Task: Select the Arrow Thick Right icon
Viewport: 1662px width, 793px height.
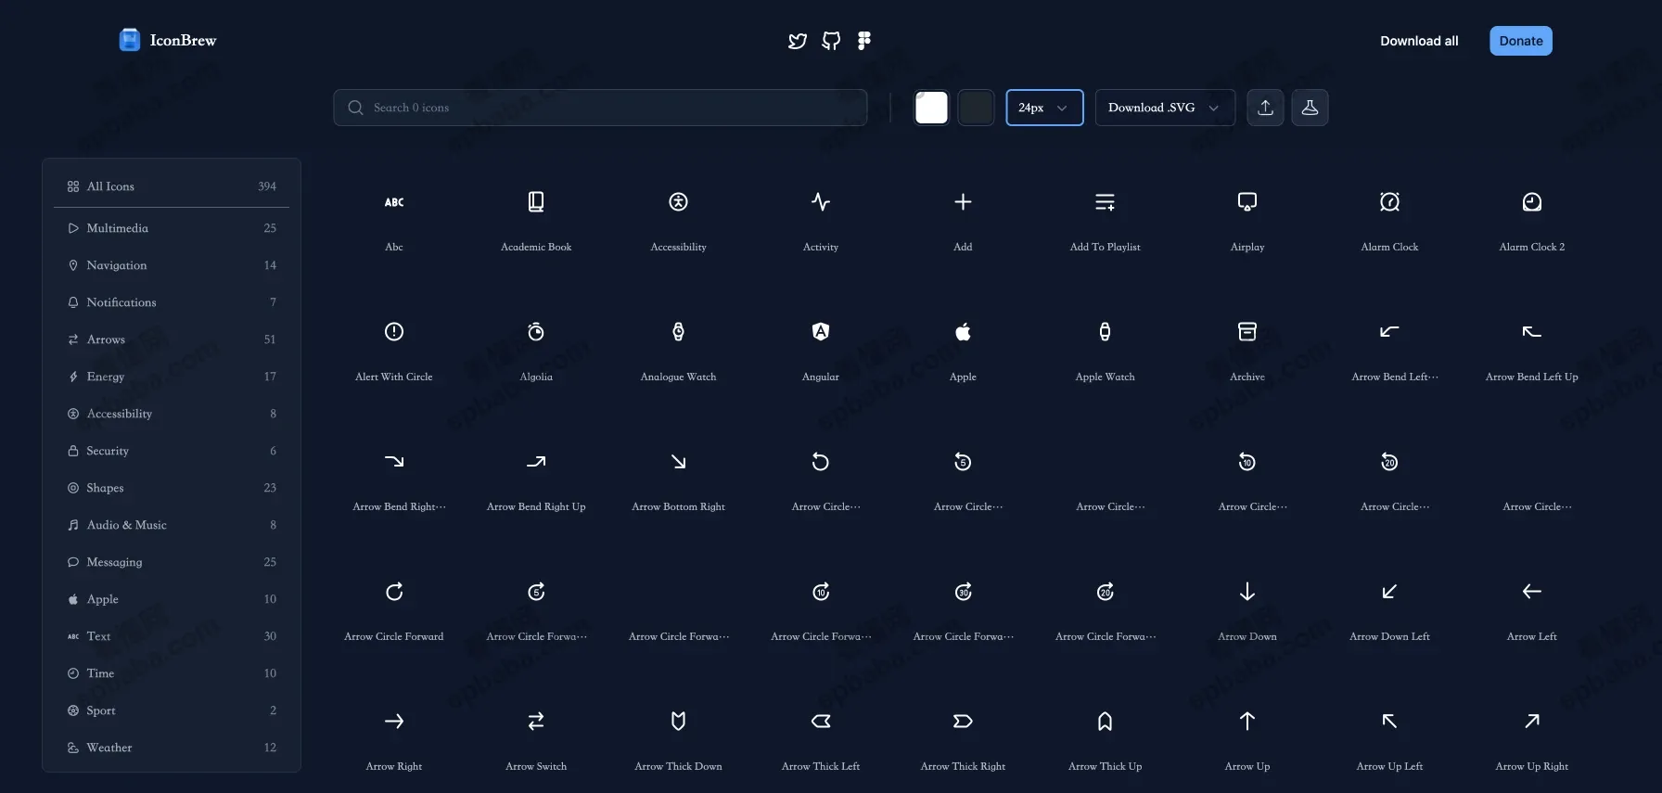Action: click(x=963, y=722)
